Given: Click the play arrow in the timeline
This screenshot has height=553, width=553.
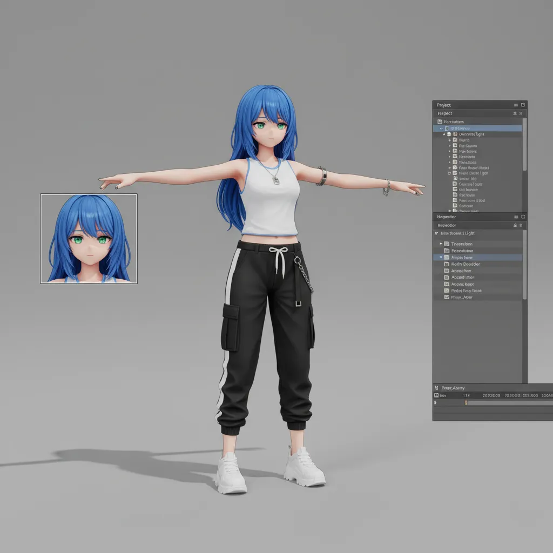Looking at the screenshot, I should point(436,402).
